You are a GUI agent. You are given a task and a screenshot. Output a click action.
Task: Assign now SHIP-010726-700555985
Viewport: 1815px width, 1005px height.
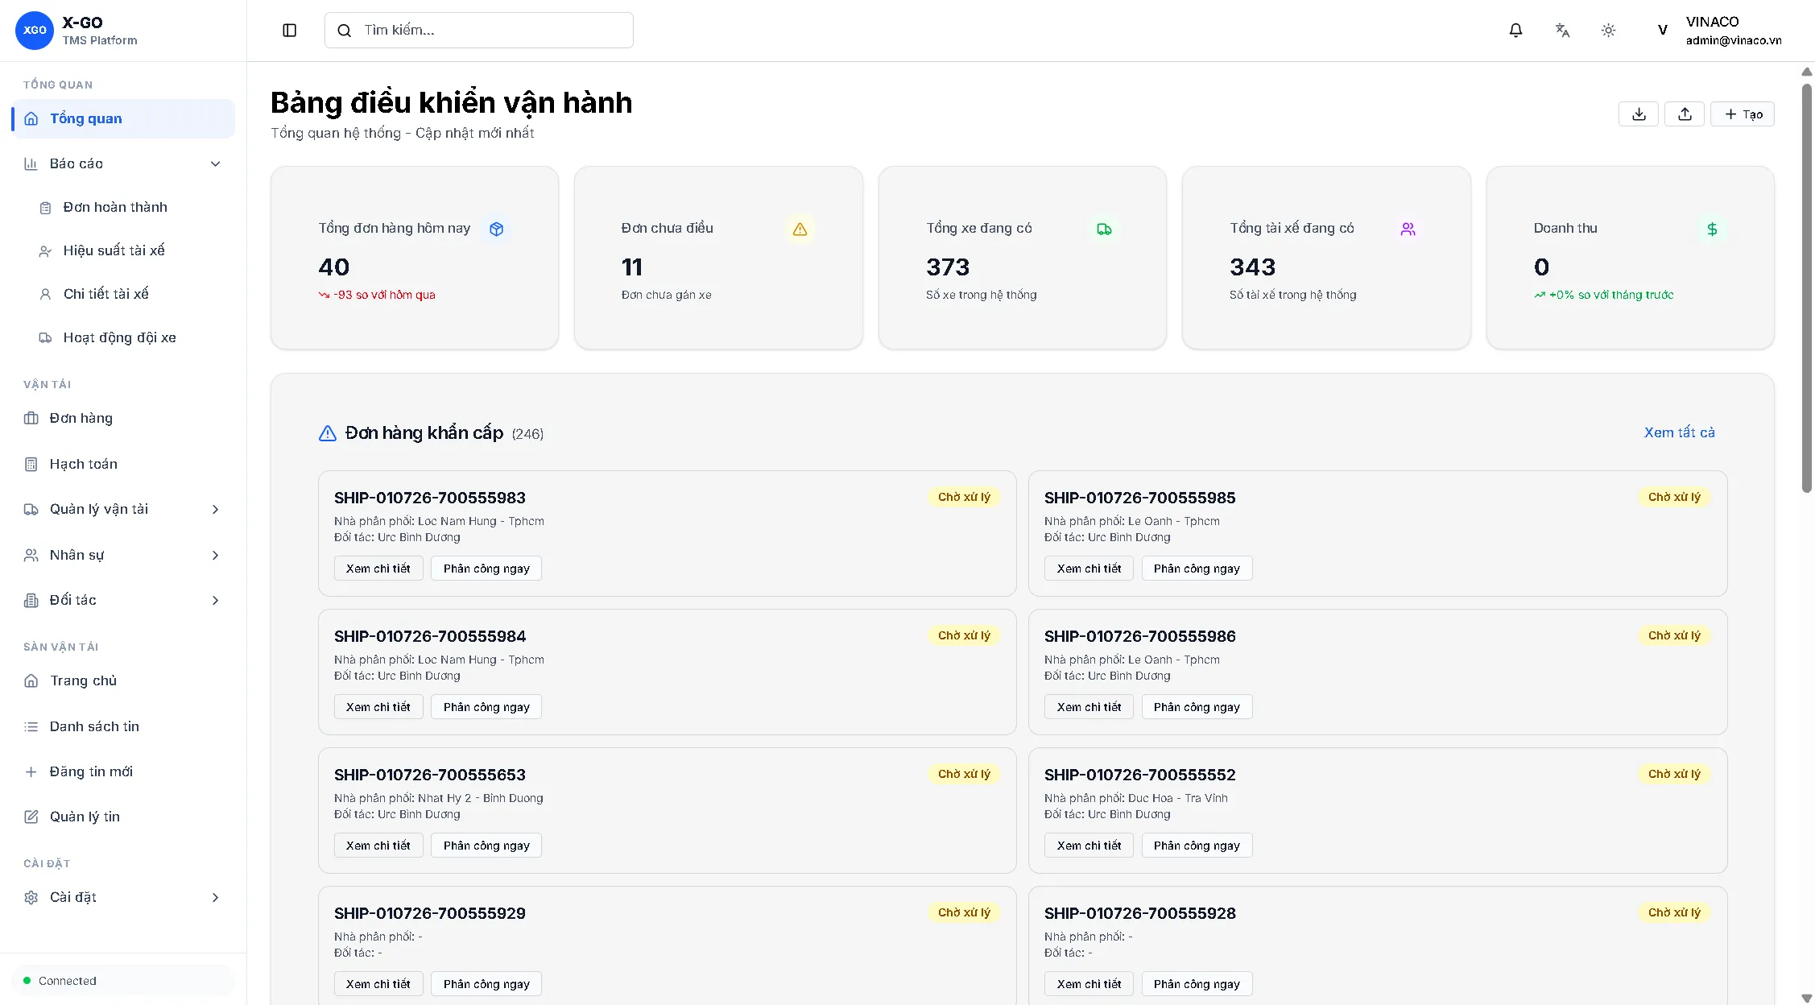point(1197,569)
